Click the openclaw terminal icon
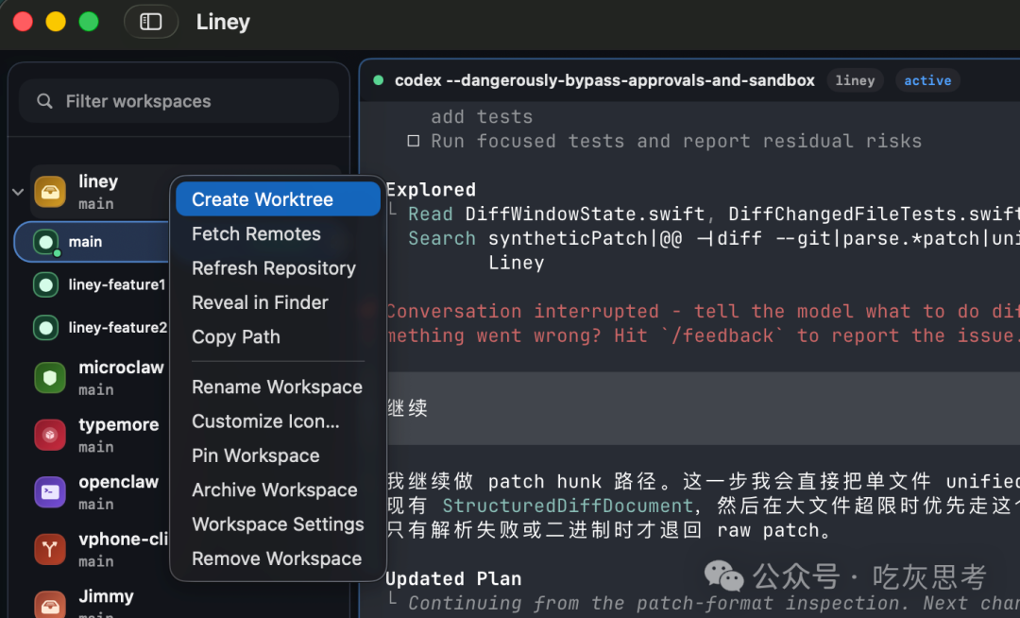1020x618 pixels. (50, 492)
